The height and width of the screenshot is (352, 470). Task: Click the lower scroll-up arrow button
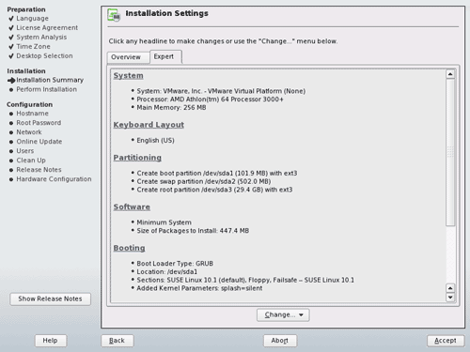click(x=450, y=288)
